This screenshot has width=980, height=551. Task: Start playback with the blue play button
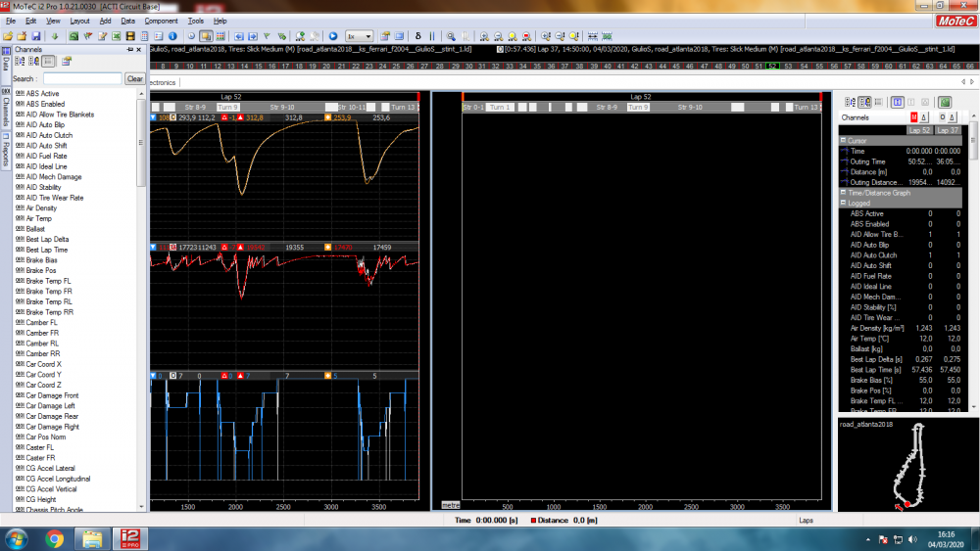click(x=333, y=36)
